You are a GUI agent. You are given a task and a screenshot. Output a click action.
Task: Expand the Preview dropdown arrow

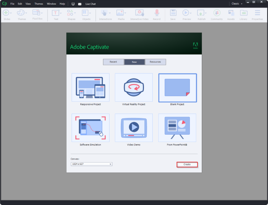point(191,13)
